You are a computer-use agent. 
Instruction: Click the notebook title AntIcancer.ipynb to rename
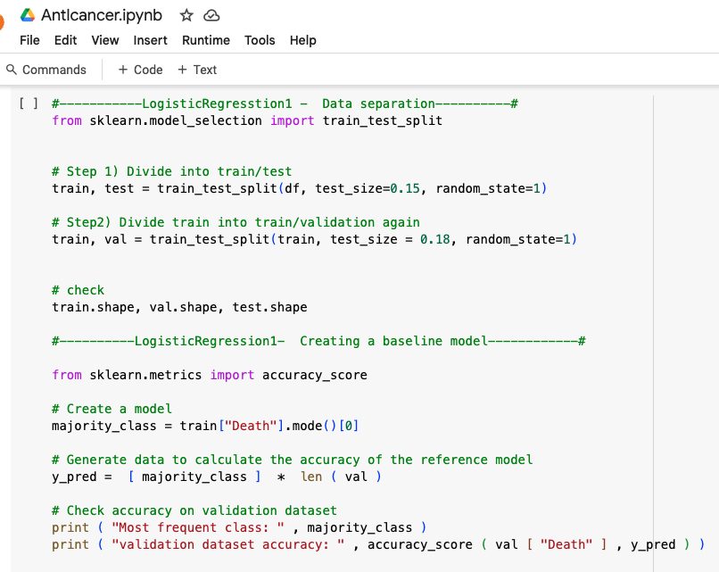(x=102, y=15)
